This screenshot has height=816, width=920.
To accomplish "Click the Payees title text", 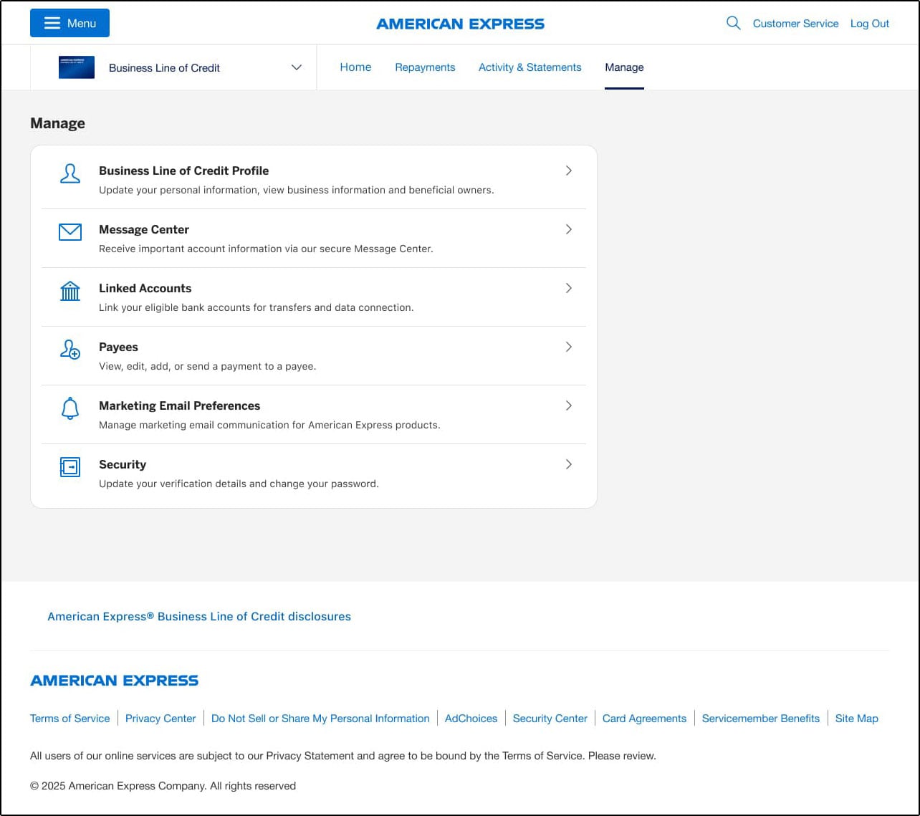I will pos(118,347).
